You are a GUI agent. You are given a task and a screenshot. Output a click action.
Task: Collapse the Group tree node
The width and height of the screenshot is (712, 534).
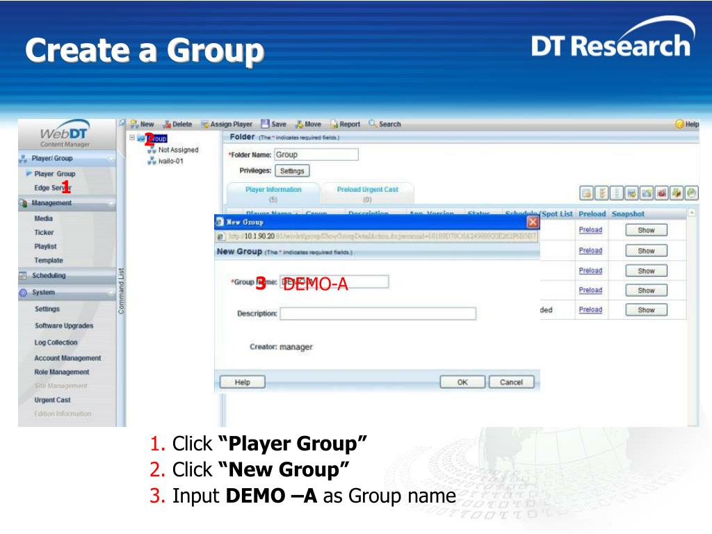click(132, 137)
